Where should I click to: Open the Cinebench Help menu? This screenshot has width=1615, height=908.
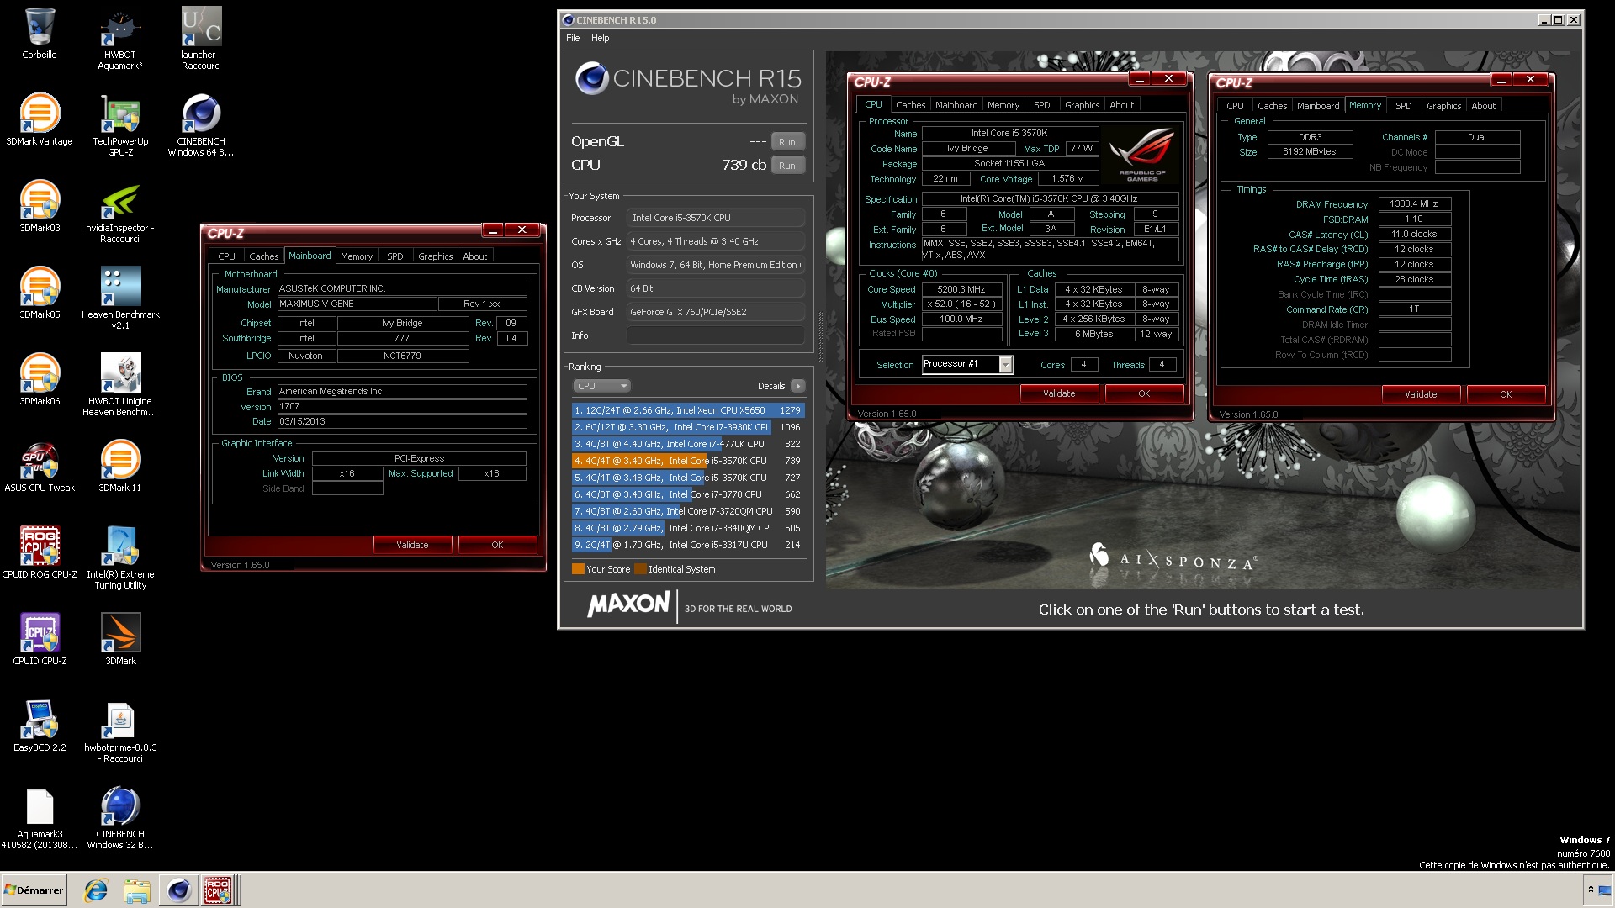[x=600, y=38]
